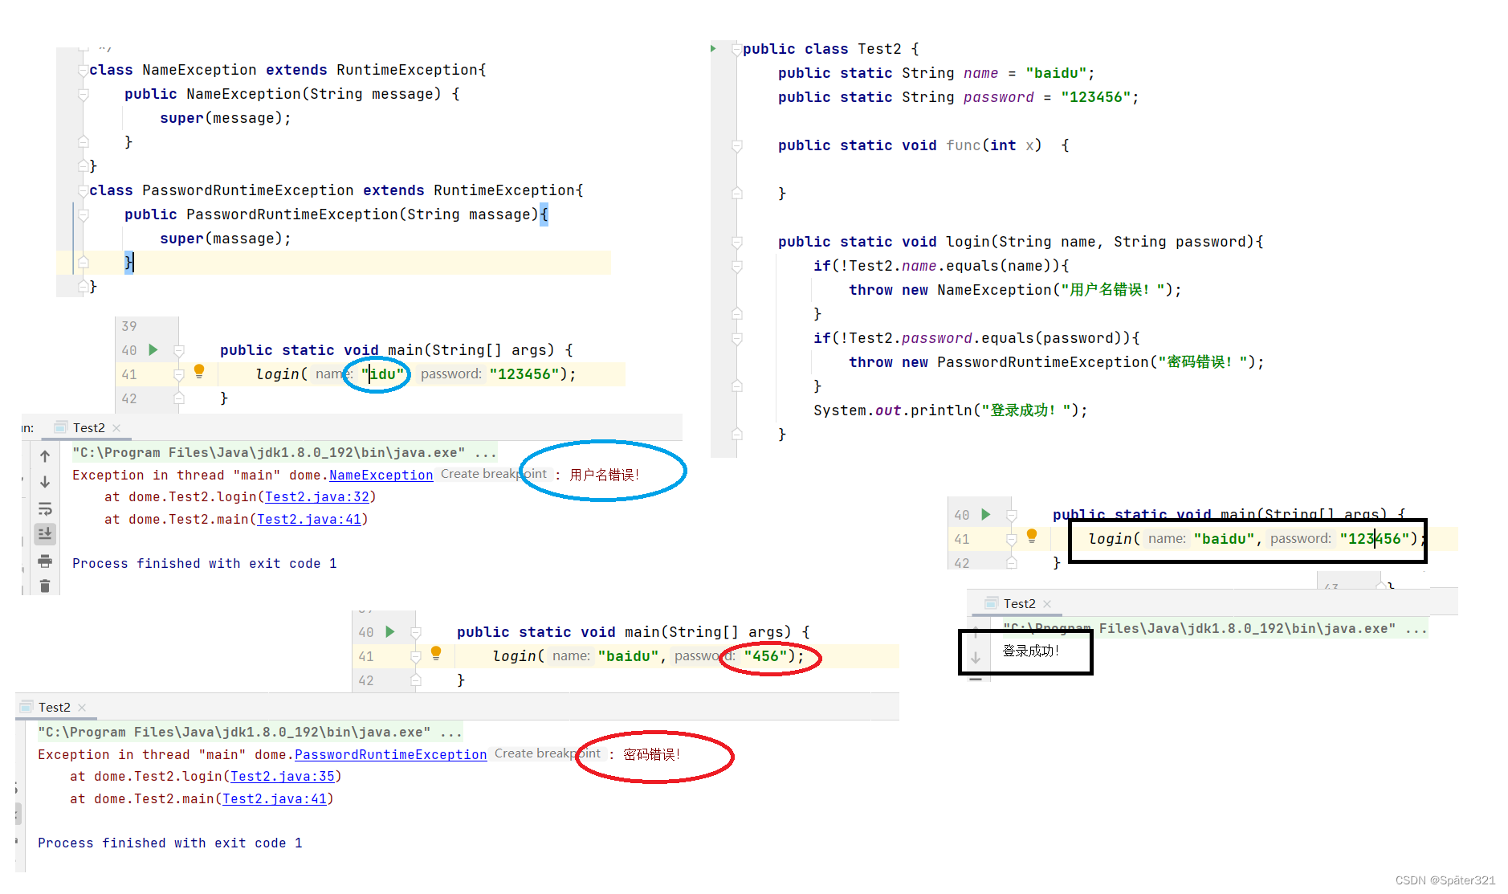This screenshot has width=1508, height=894.
Task: Collapse the if(!Test2.name.equals(name)) block fold
Action: click(x=736, y=267)
